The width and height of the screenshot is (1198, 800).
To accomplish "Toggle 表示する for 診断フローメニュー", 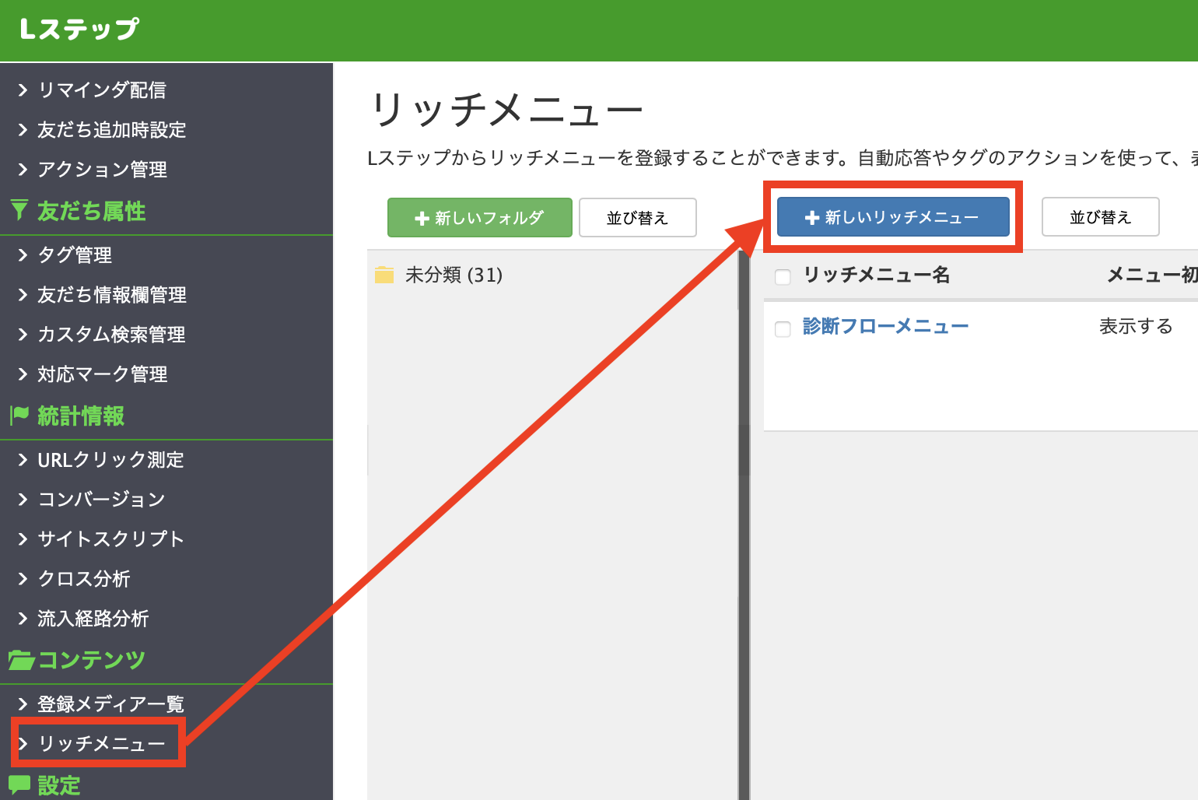I will click(x=1137, y=326).
